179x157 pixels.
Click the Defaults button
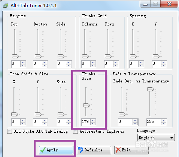(x=94, y=150)
